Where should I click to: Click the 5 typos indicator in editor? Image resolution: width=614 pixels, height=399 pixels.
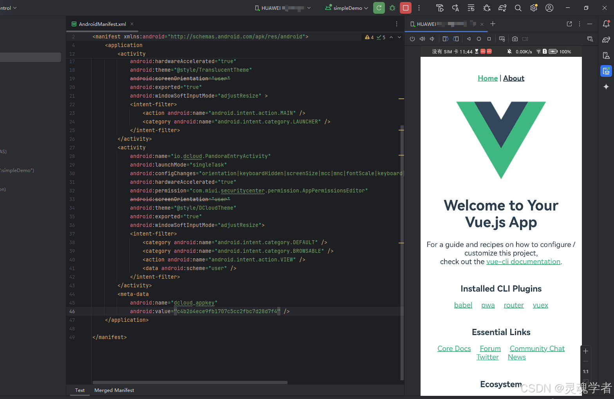(x=381, y=37)
